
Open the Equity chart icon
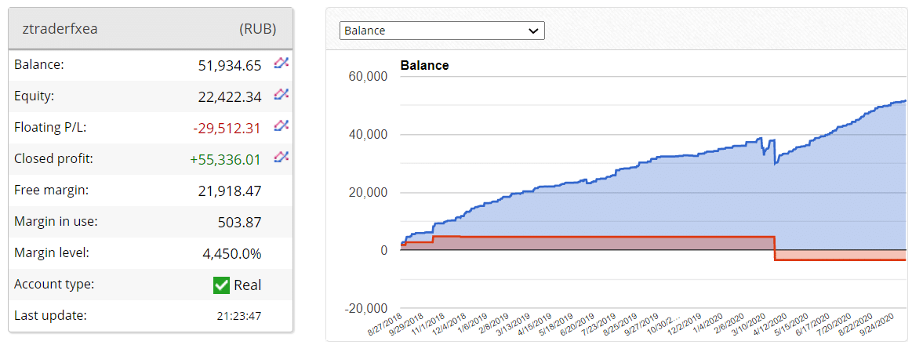click(281, 95)
